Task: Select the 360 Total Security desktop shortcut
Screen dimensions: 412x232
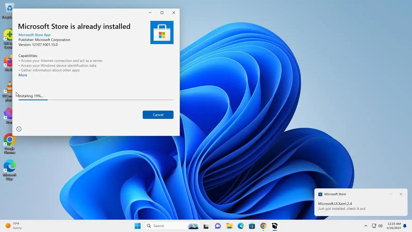Action: coord(8,39)
